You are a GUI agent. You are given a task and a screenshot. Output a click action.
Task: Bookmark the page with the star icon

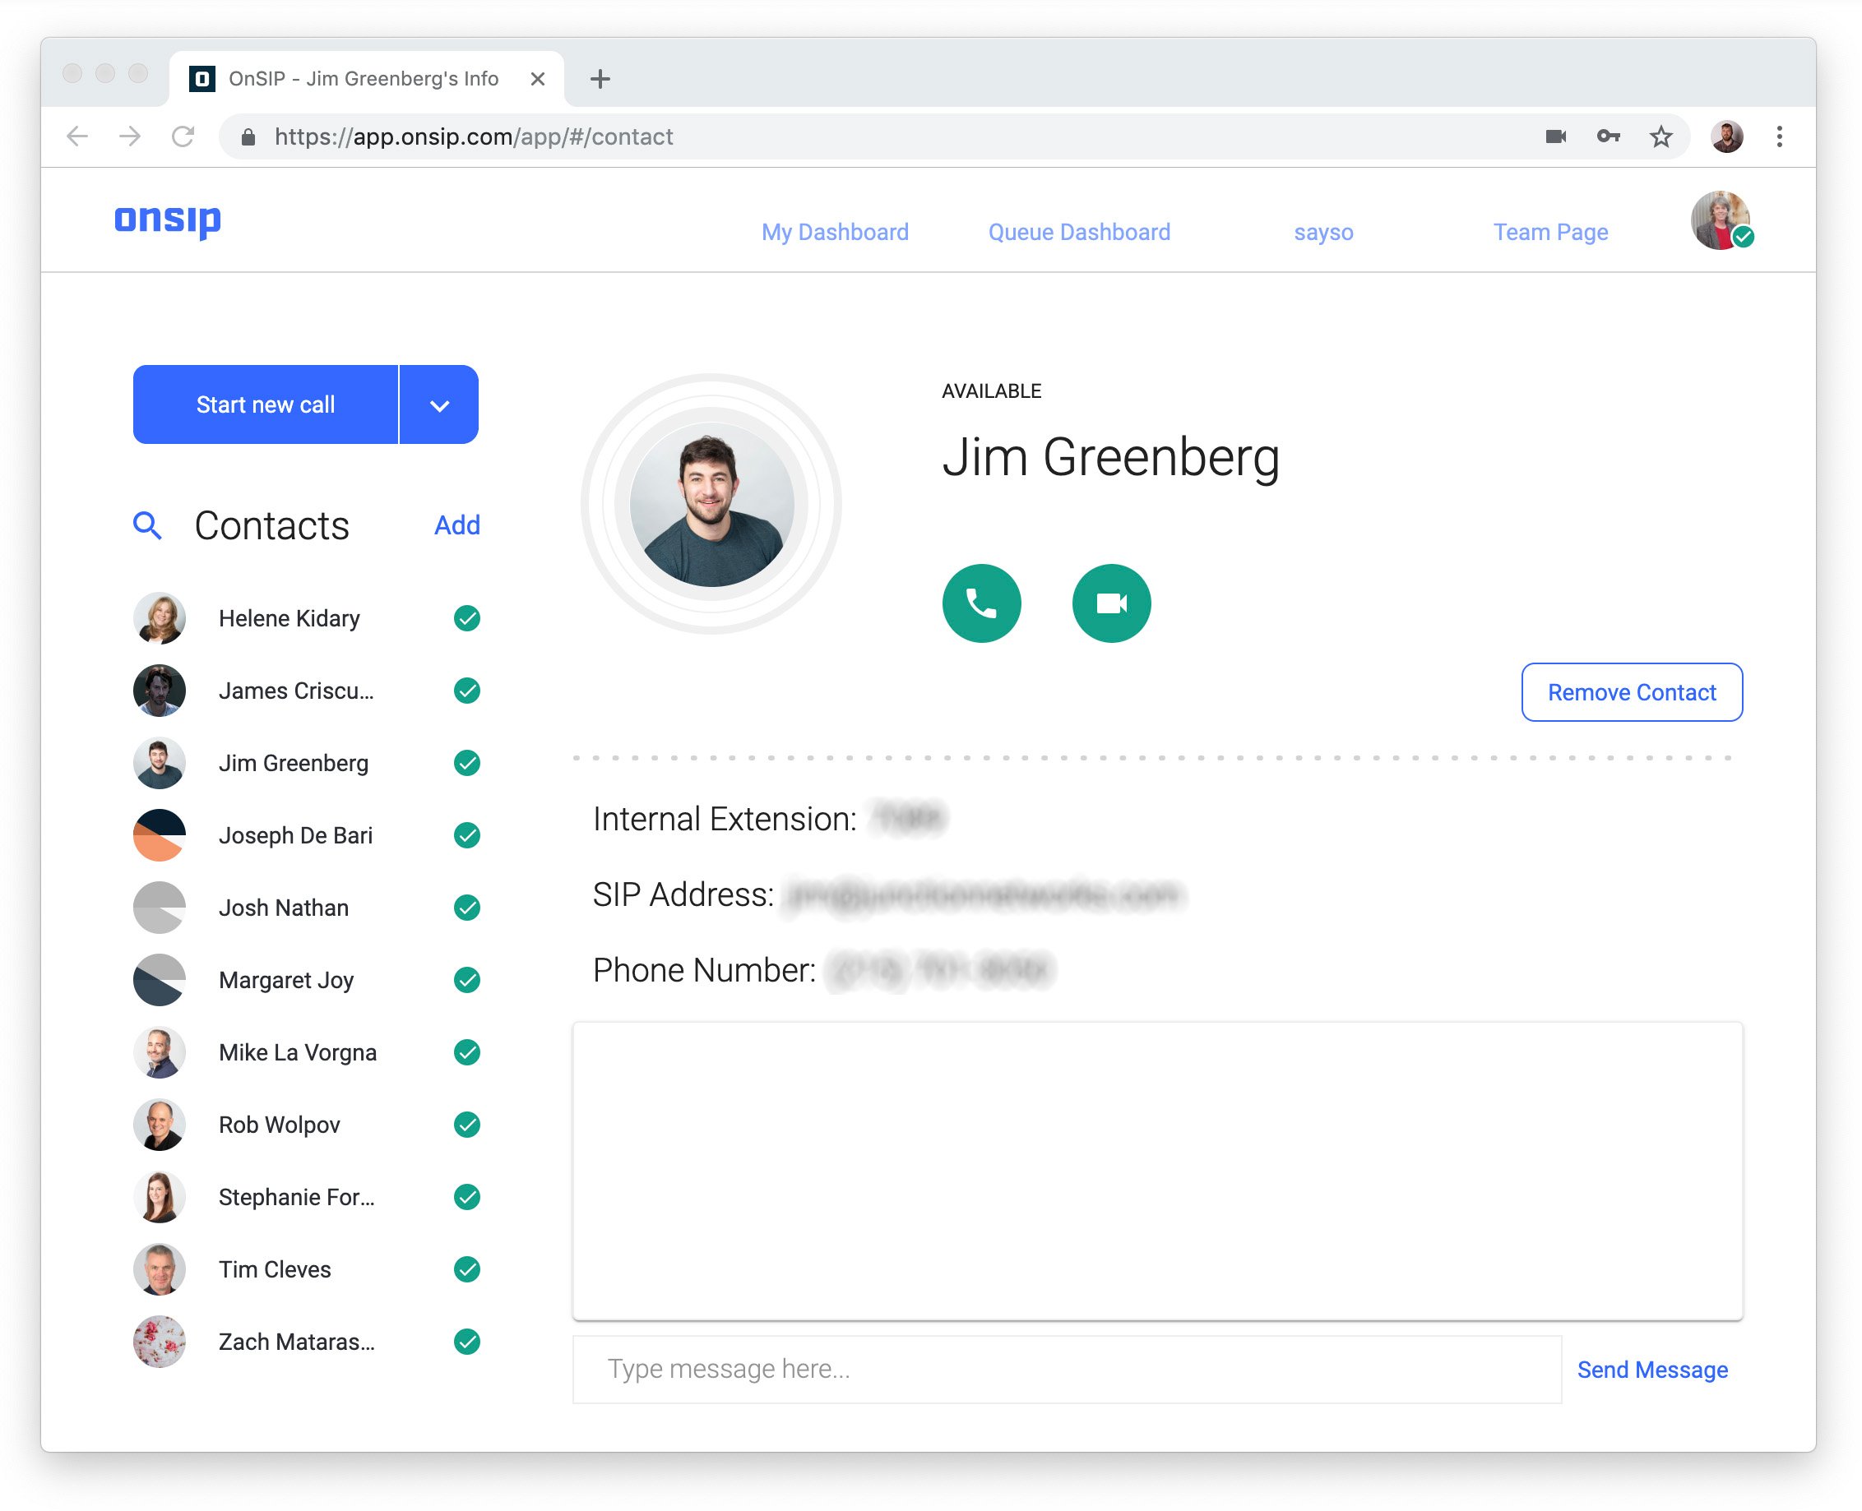click(1661, 136)
